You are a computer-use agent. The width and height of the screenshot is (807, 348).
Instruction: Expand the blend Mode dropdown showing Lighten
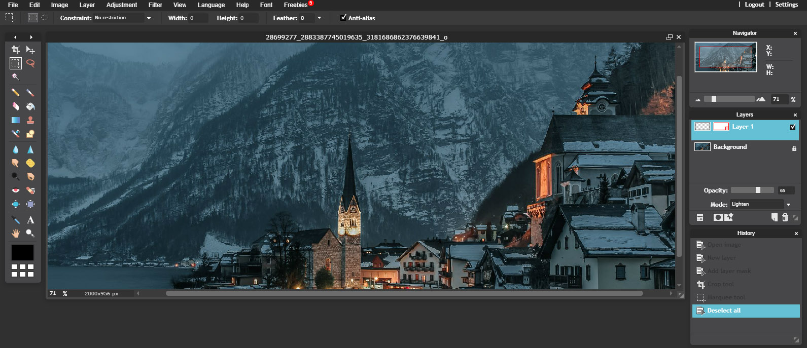pos(788,205)
